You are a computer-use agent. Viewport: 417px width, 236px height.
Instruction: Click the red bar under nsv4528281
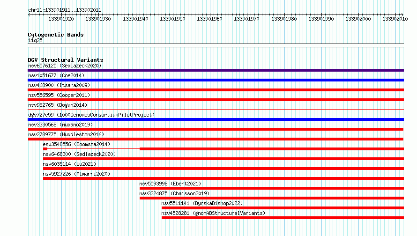283,218
